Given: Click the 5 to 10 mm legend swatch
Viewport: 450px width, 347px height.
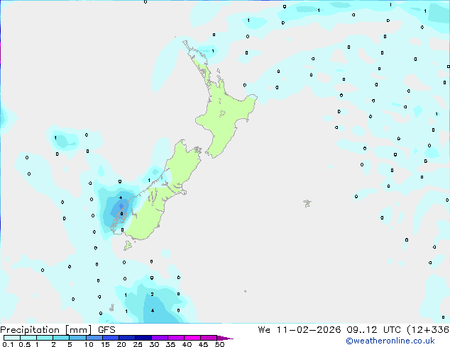Looking at the screenshot, I should pyautogui.click(x=78, y=338).
